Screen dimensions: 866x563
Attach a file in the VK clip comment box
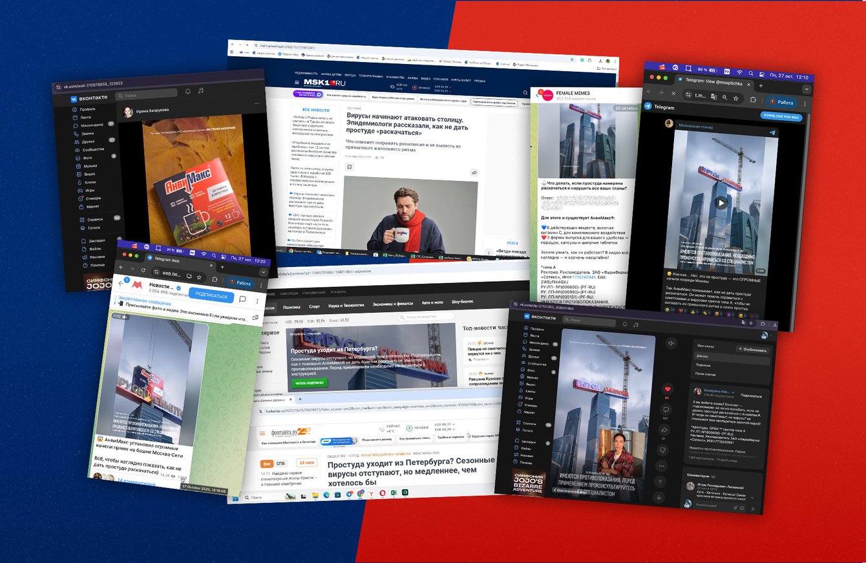[x=737, y=509]
